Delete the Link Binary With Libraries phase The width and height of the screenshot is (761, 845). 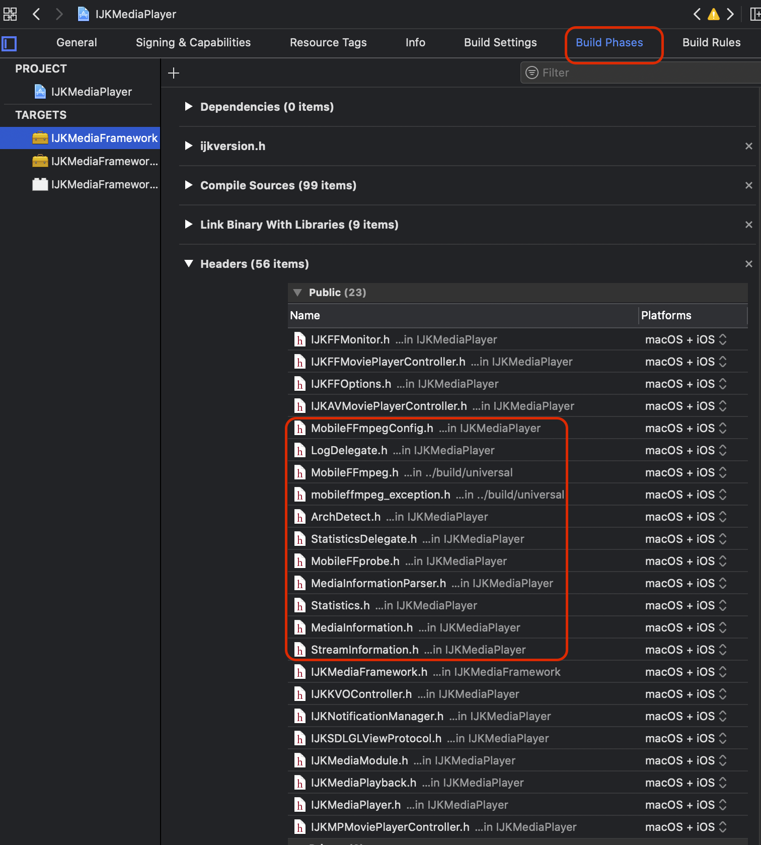pyautogui.click(x=749, y=225)
